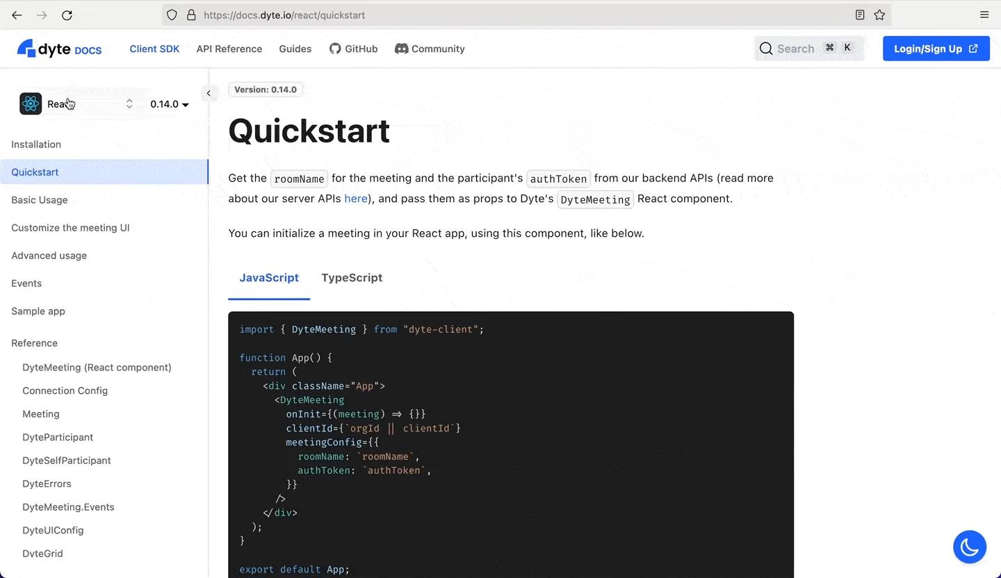
Task: Collapse the sidebar with chevron button
Action: [209, 93]
